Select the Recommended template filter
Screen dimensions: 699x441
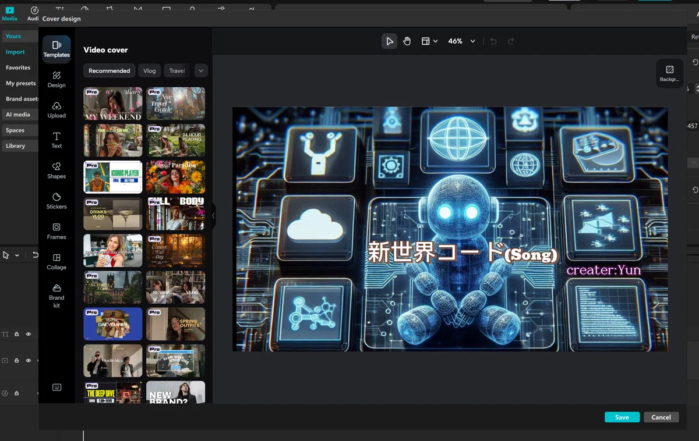click(x=109, y=70)
